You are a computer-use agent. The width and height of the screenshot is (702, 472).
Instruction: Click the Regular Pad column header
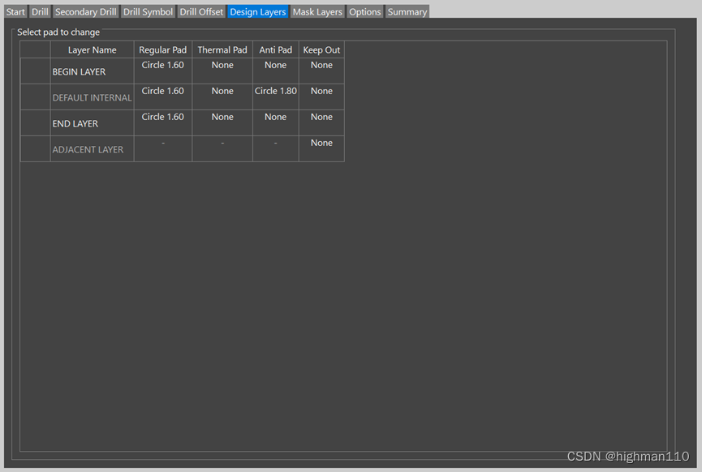163,50
